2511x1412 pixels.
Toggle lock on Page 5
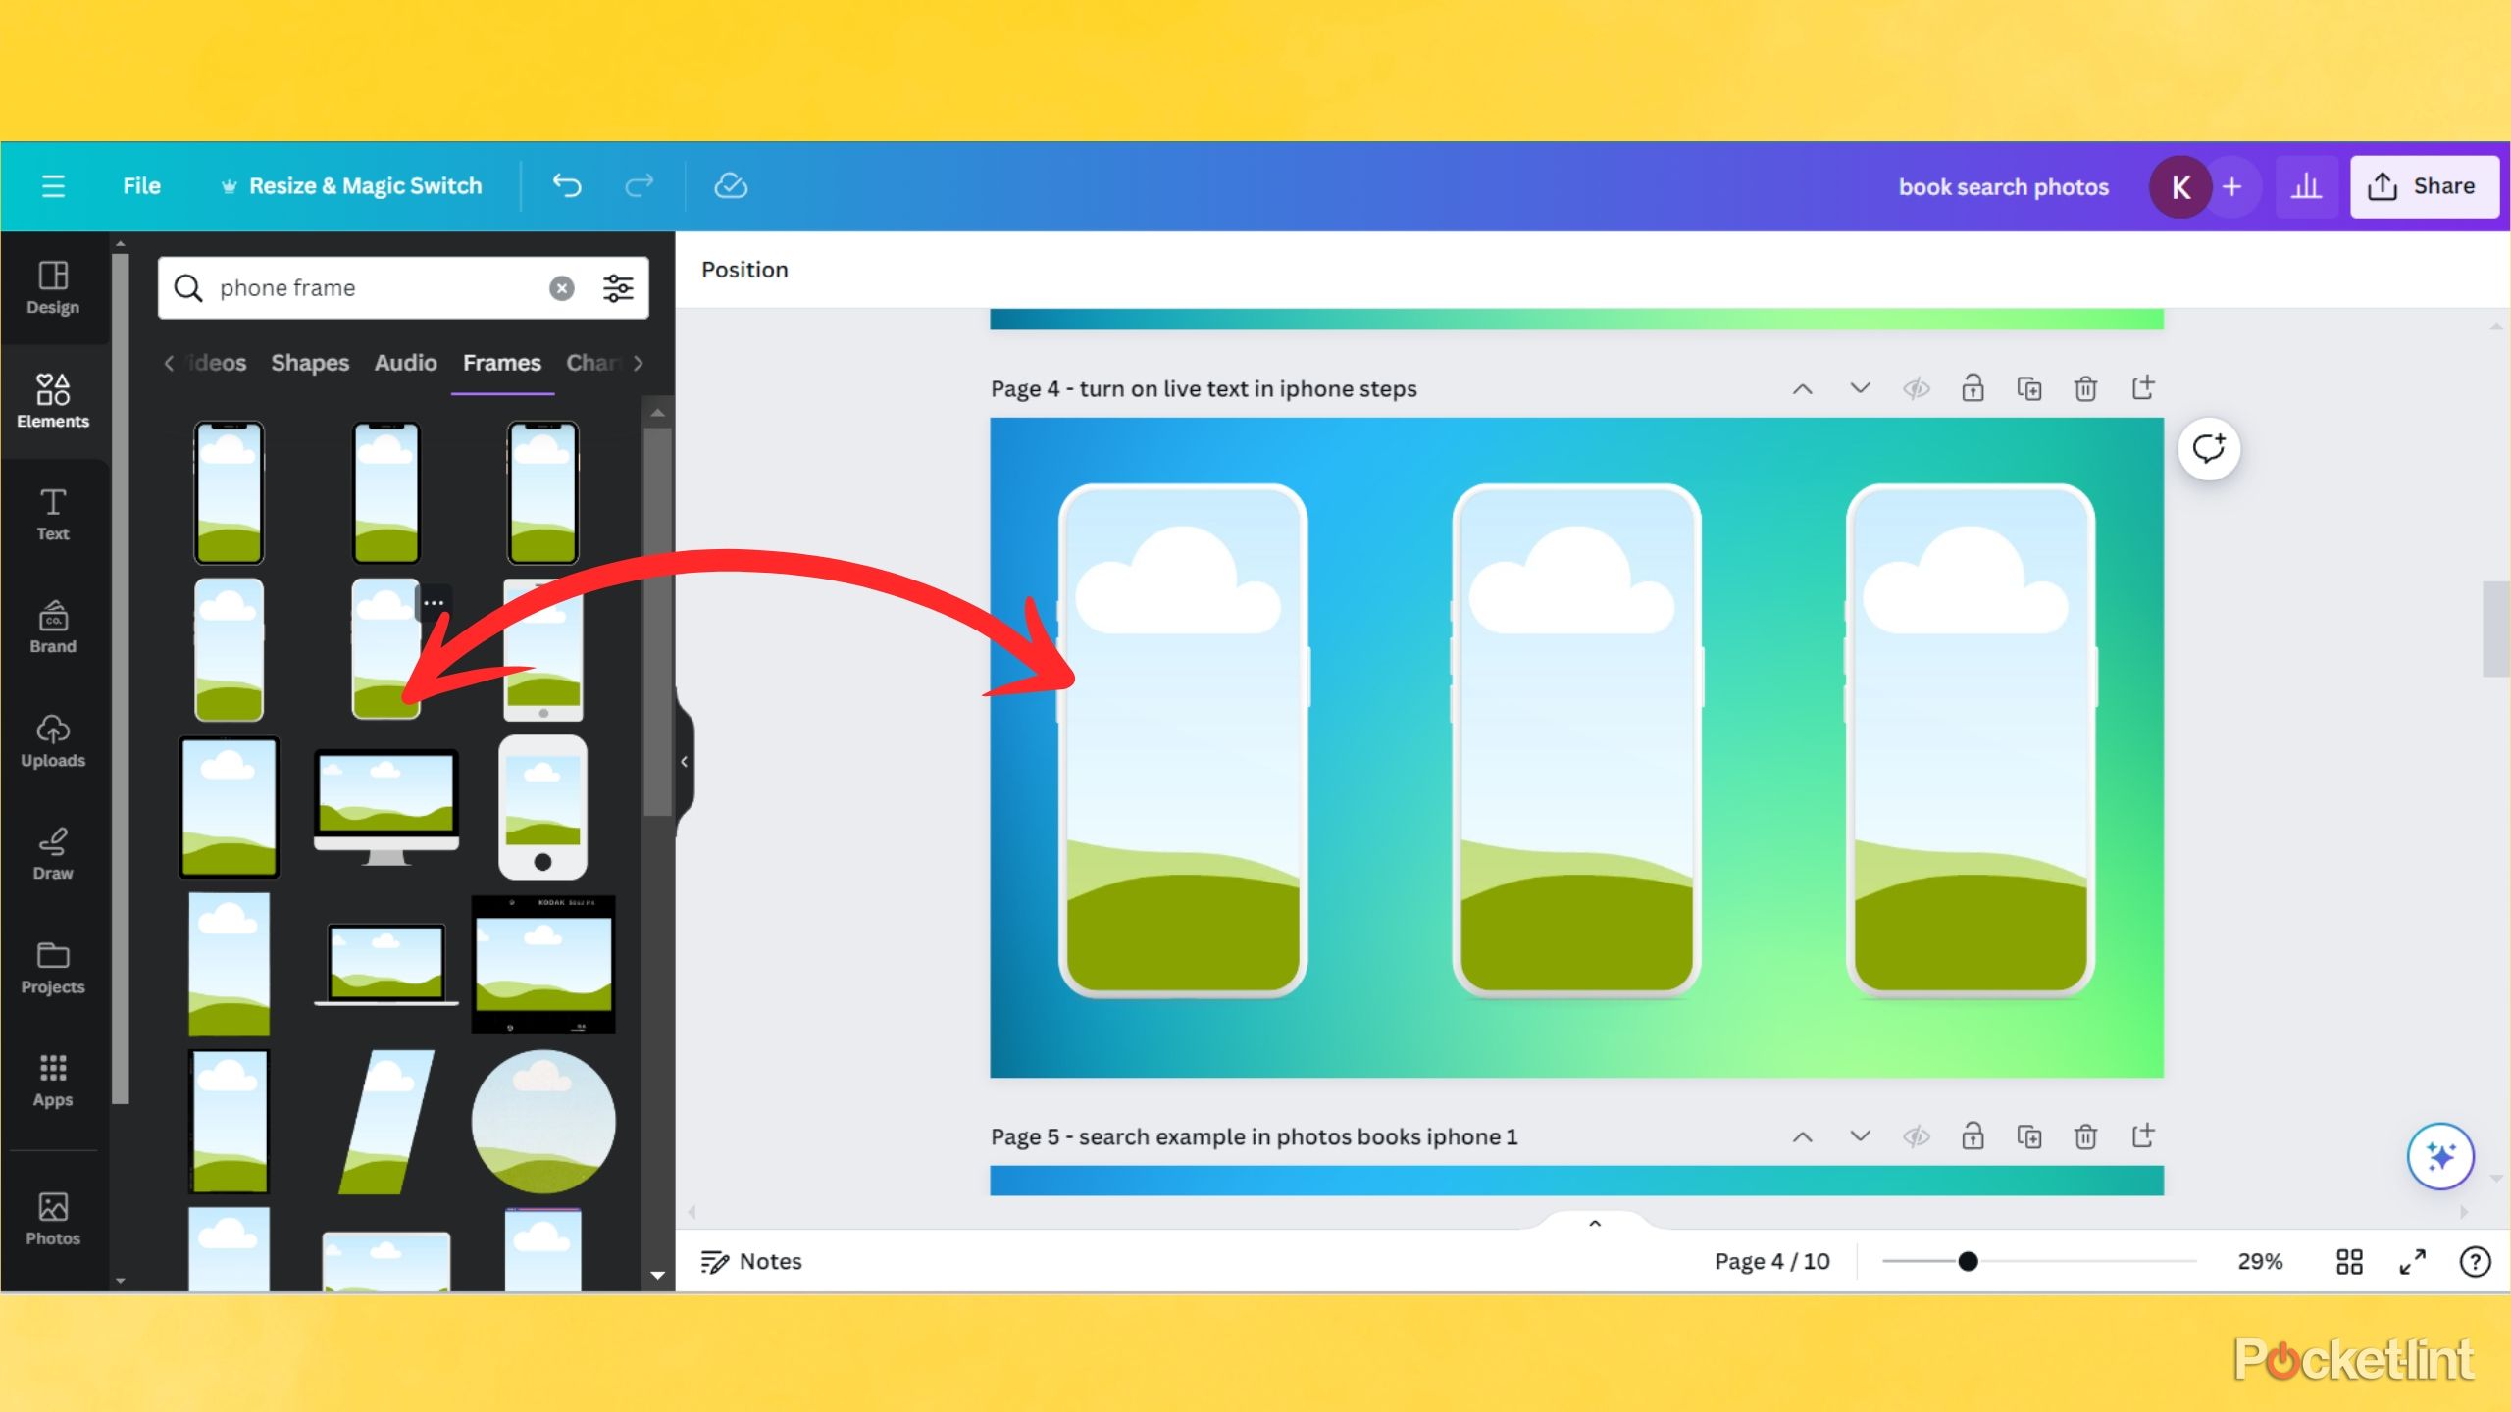(x=1973, y=1136)
